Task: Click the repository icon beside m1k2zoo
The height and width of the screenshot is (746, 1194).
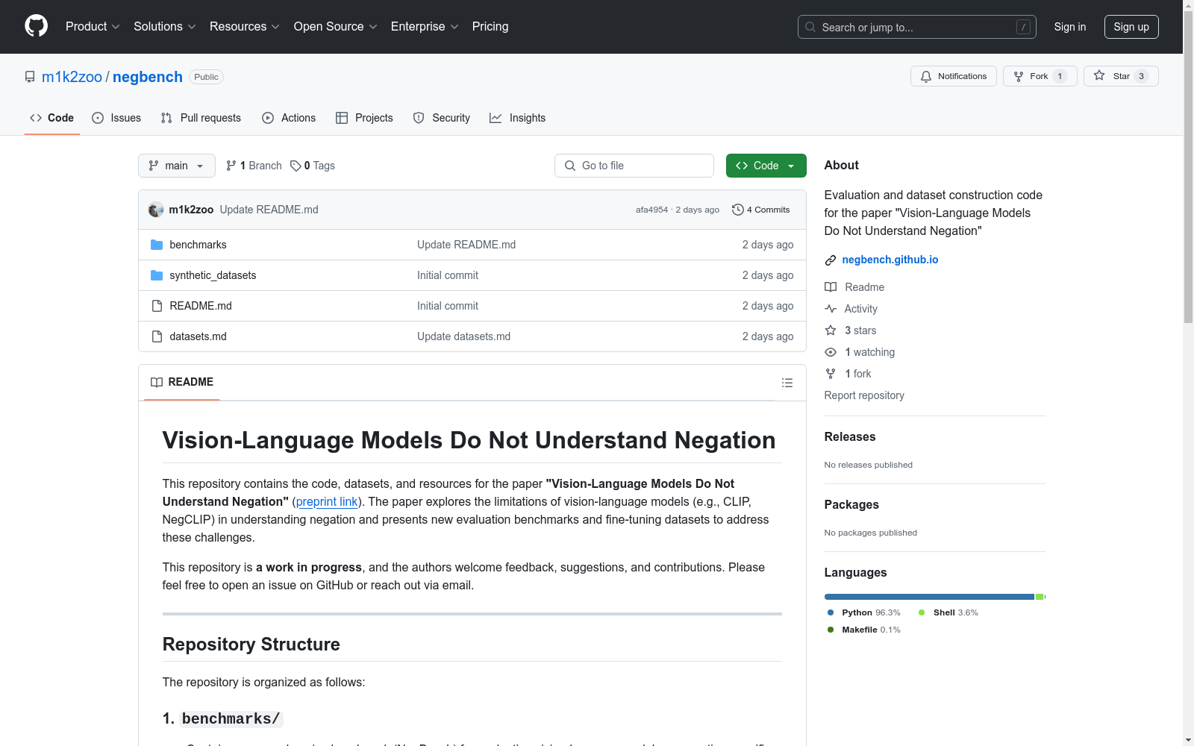Action: (x=30, y=77)
